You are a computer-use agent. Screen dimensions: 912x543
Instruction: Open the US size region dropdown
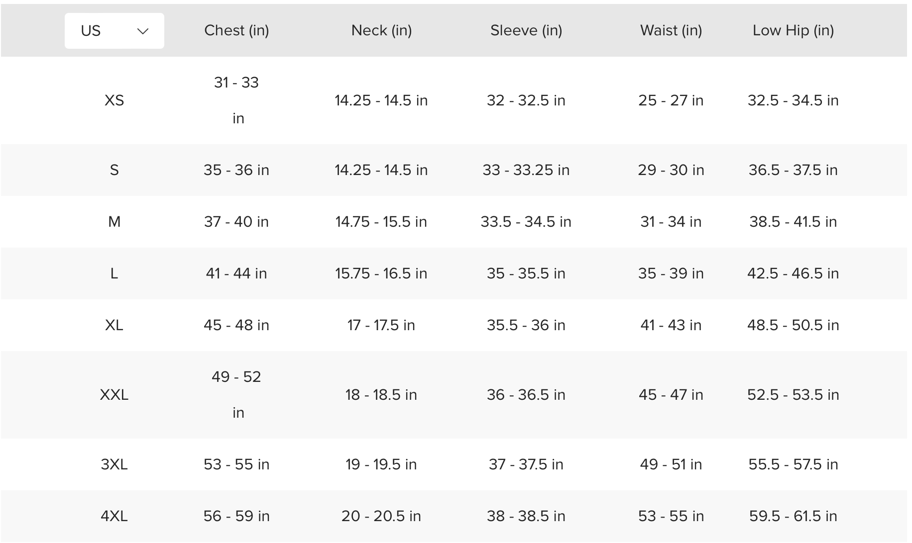click(x=114, y=31)
